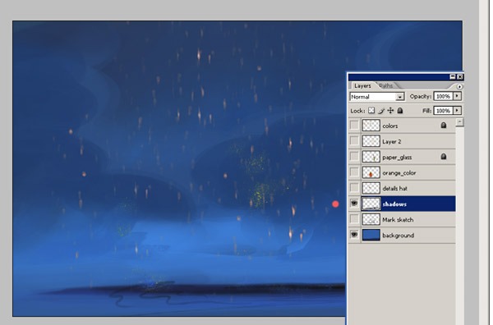Show the details hat layer
493x325 pixels.
354,188
